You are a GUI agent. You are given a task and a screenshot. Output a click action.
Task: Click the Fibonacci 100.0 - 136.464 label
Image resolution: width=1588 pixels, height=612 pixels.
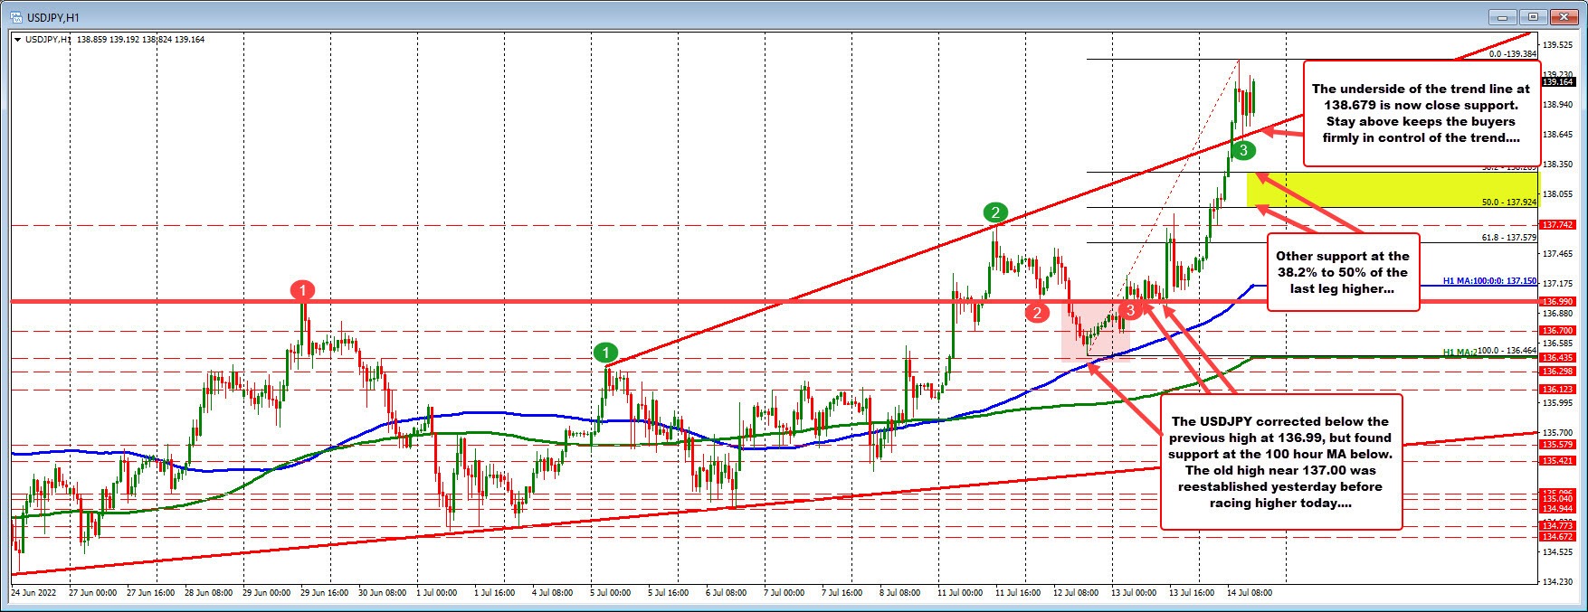pos(1507,351)
